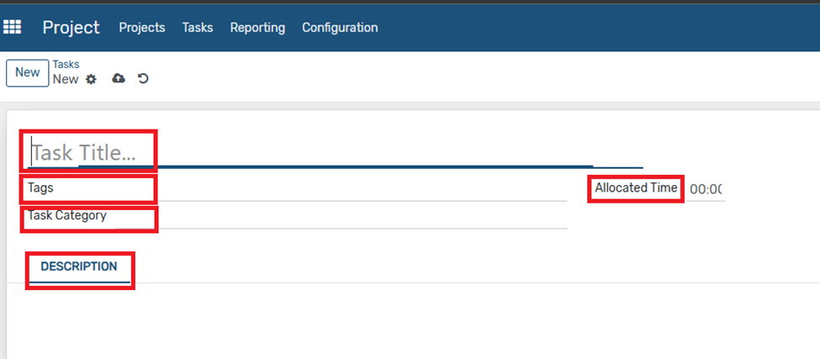Open the Task Category dropdown field

click(361, 217)
